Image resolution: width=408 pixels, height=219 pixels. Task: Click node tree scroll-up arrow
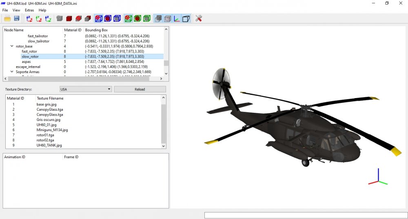pyautogui.click(x=166, y=29)
